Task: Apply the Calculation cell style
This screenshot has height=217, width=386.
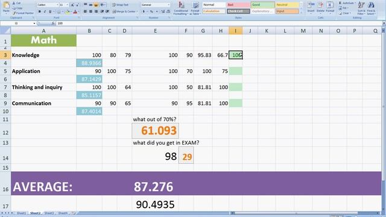Action: pyautogui.click(x=214, y=11)
